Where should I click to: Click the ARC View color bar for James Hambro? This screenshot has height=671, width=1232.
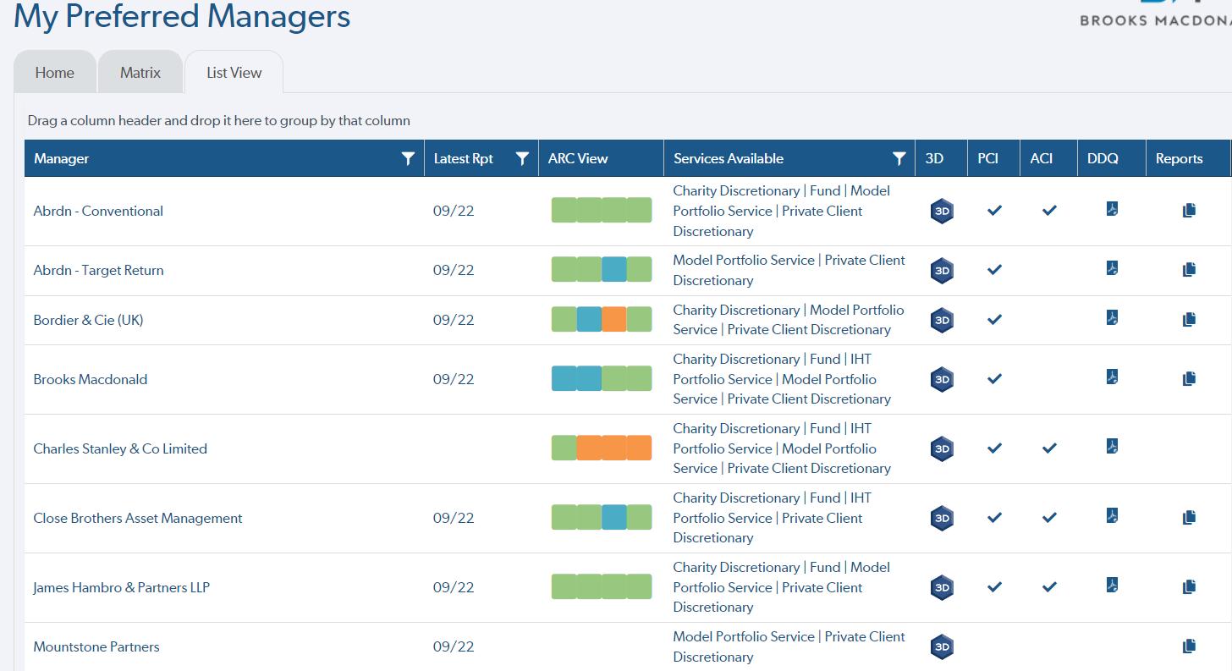pos(602,587)
